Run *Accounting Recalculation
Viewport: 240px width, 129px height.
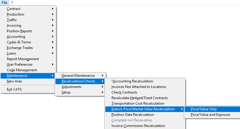145,81
